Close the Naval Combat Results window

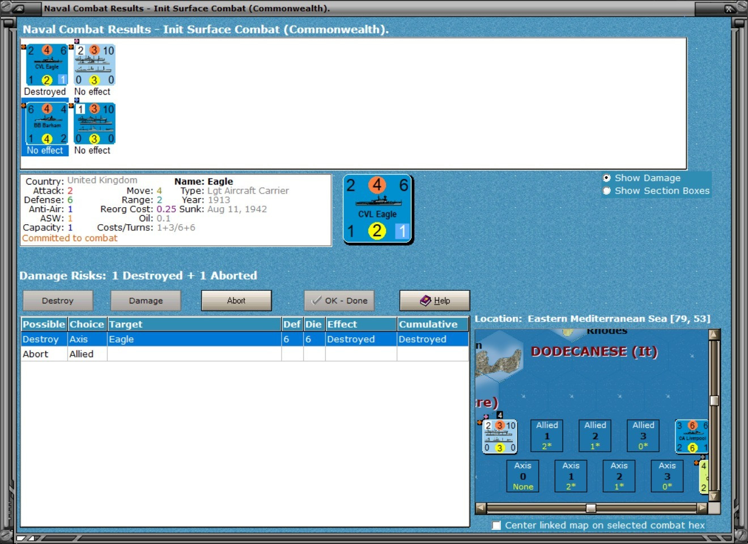(730, 8)
